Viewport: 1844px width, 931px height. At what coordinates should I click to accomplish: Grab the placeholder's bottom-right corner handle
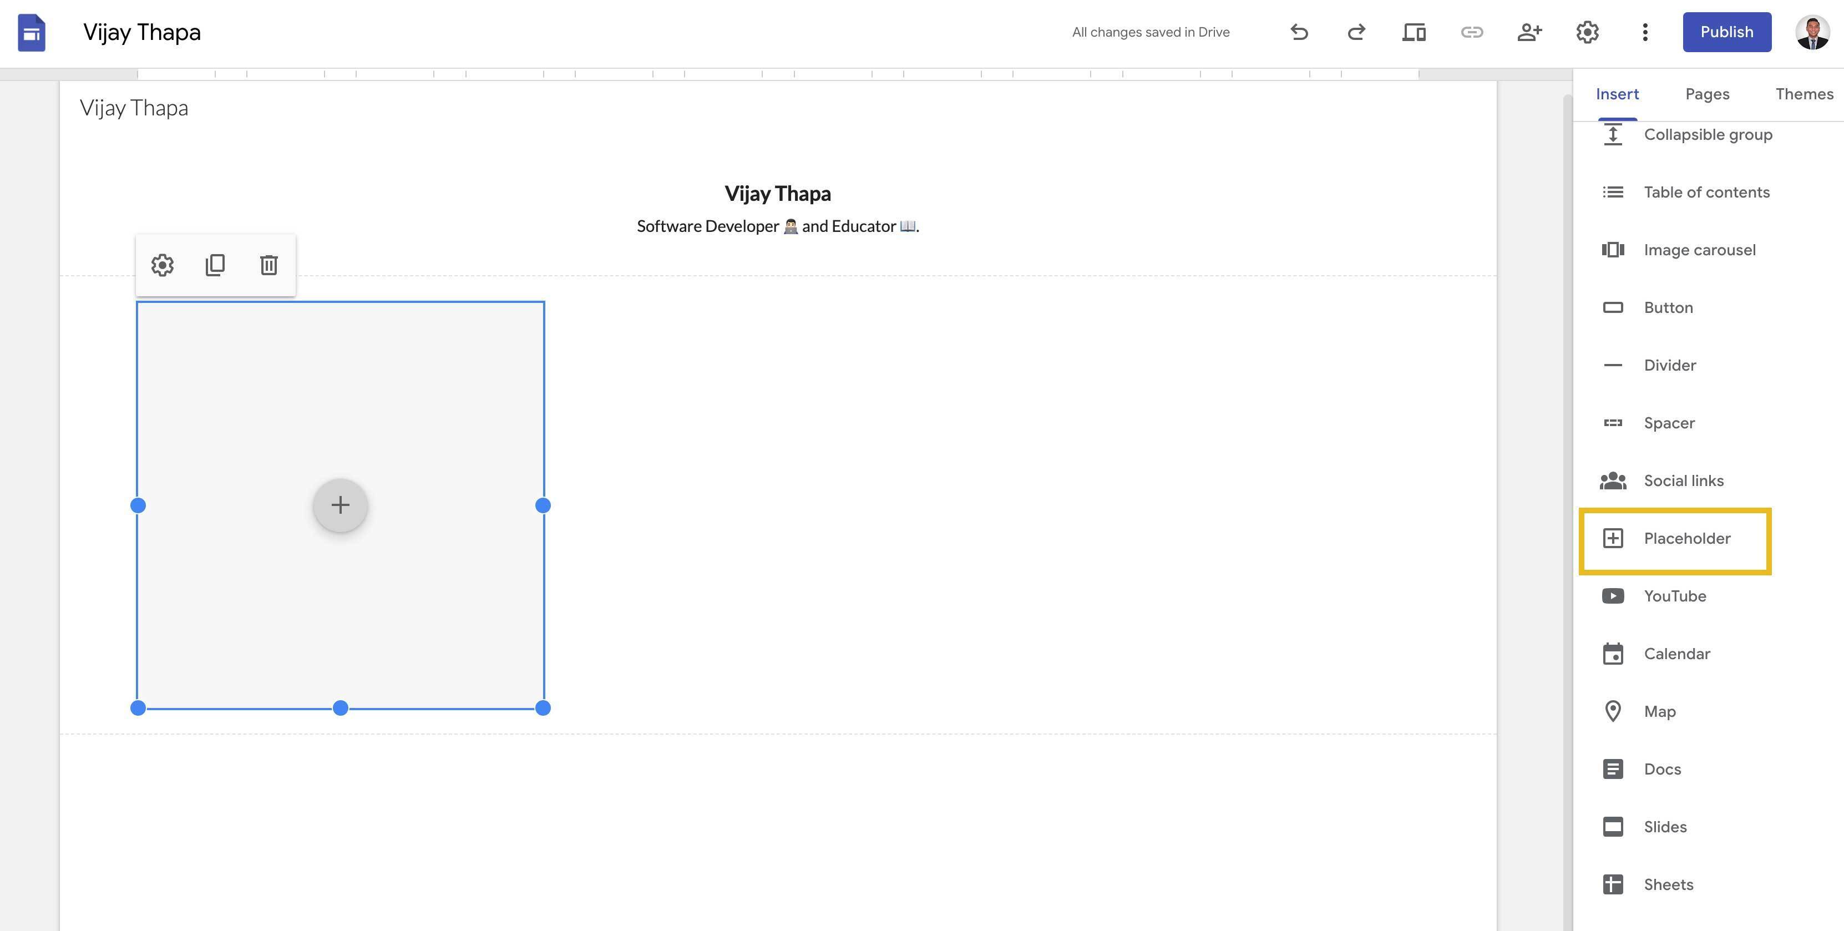[x=543, y=709]
